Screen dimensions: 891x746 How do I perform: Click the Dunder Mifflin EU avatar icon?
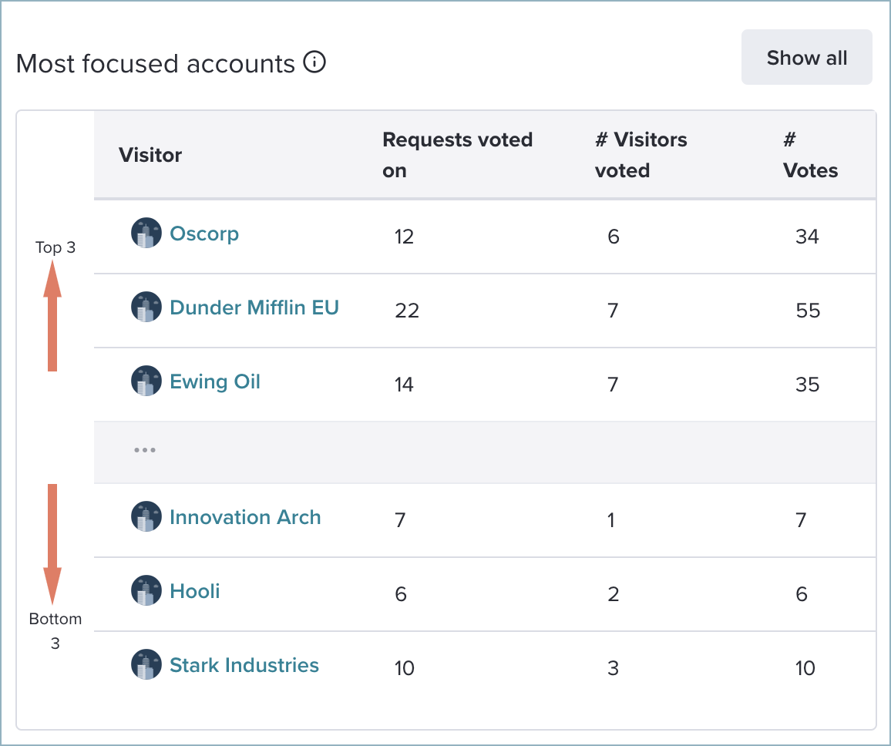pos(146,307)
